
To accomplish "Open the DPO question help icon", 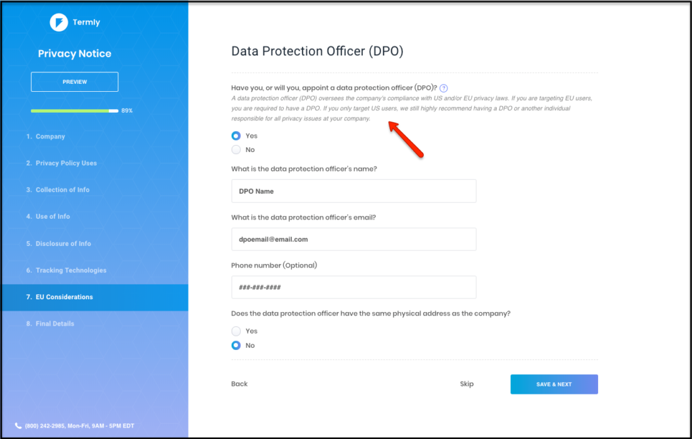I will pos(443,88).
